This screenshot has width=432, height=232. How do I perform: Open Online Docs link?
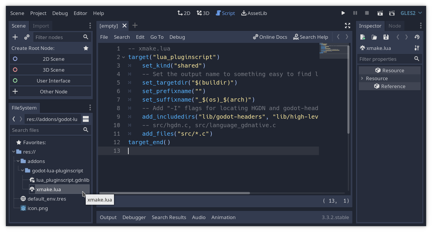tap(270, 37)
